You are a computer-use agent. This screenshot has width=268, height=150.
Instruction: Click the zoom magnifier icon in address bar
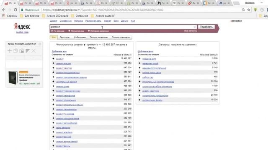243,10
